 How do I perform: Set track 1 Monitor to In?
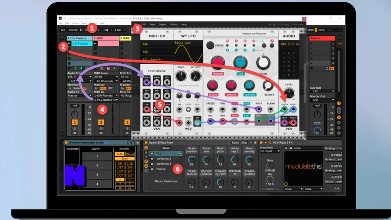70,88
